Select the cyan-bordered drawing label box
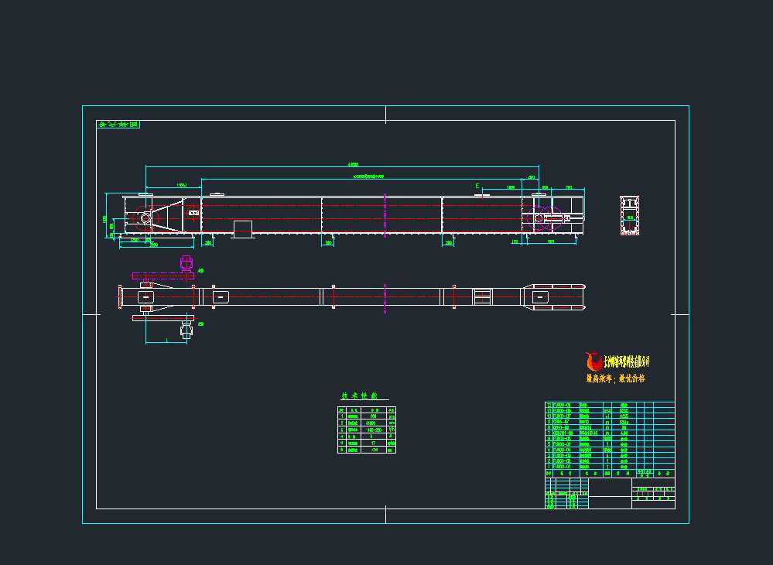This screenshot has height=565, width=773. coord(118,125)
